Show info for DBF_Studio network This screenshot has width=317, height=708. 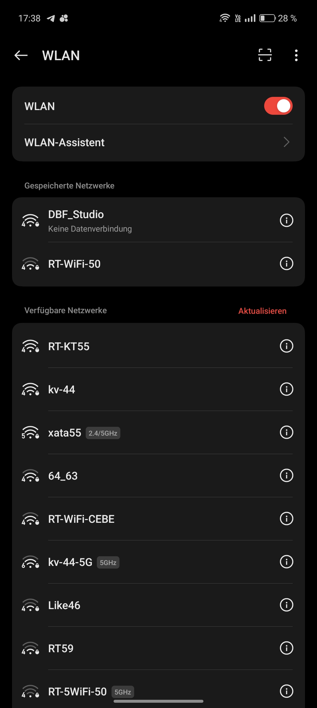[x=286, y=220]
